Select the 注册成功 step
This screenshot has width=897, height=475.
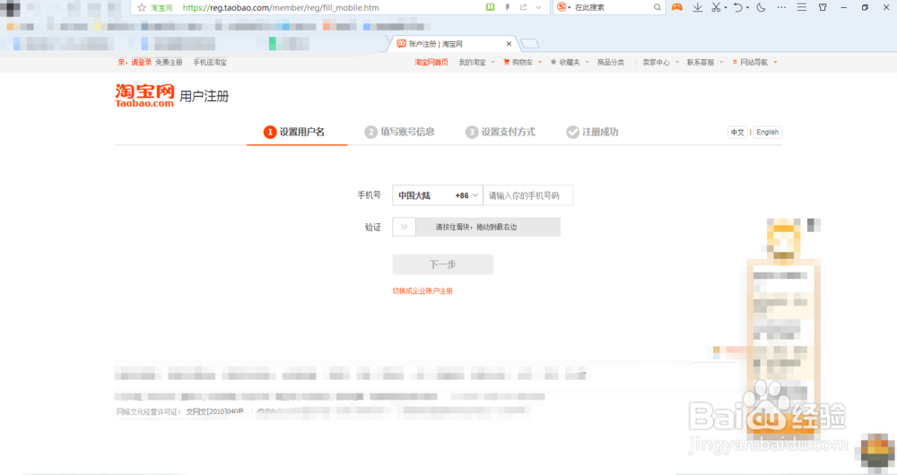pos(592,132)
